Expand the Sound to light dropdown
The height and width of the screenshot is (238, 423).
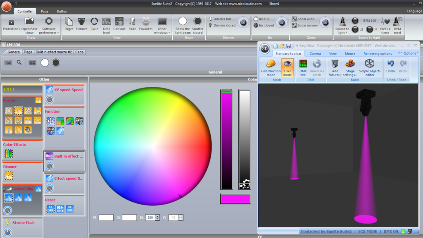point(342,25)
